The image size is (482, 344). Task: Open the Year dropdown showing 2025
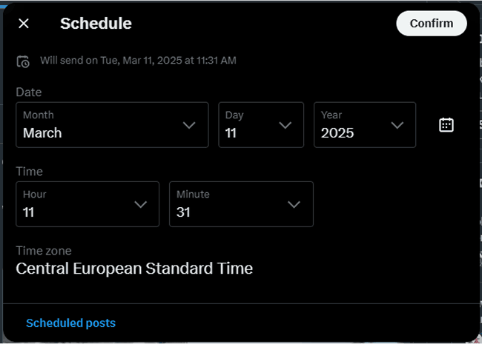click(365, 125)
